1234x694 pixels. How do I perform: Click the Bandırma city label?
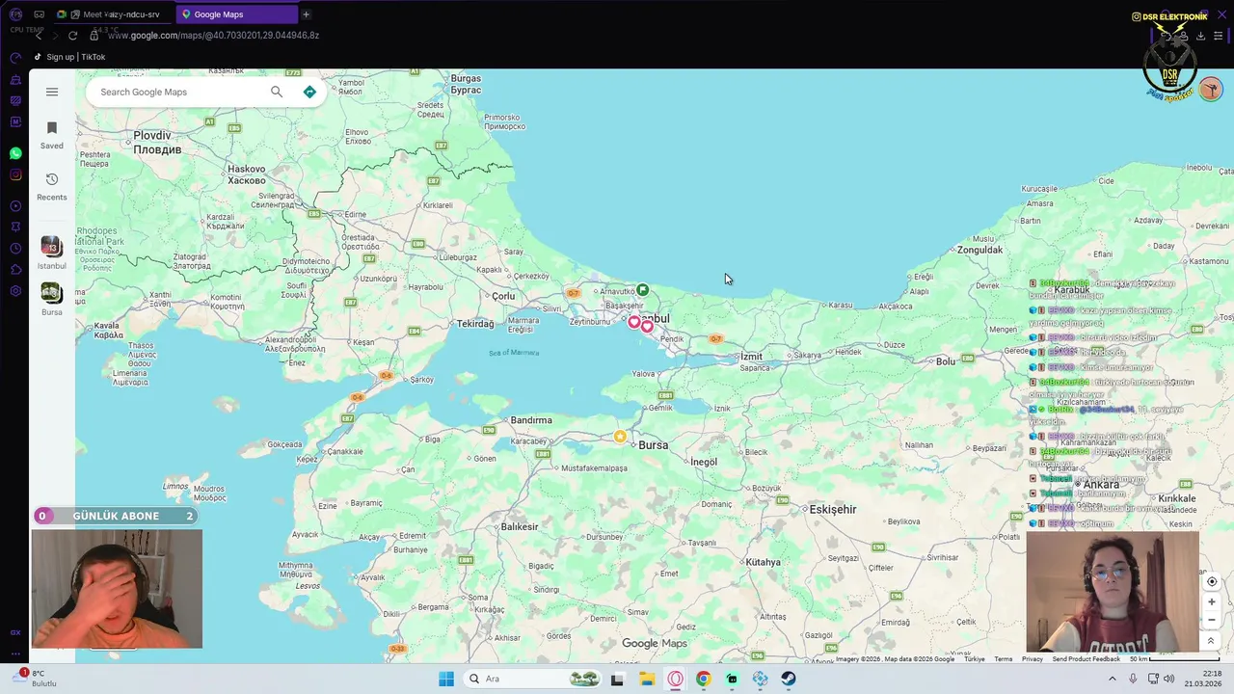531,420
